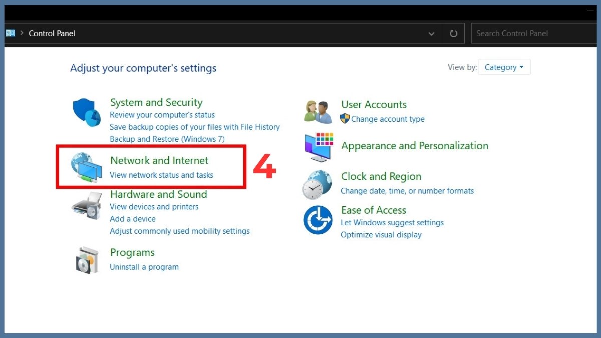Minimize the Control Panel window
601x338 pixels.
[590, 10]
